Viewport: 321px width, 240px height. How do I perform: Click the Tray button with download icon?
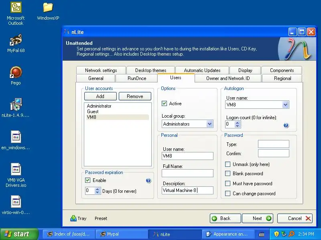pos(78,218)
